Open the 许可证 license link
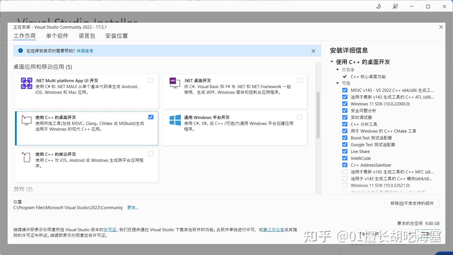453x255 pixels. pyautogui.click(x=110, y=230)
